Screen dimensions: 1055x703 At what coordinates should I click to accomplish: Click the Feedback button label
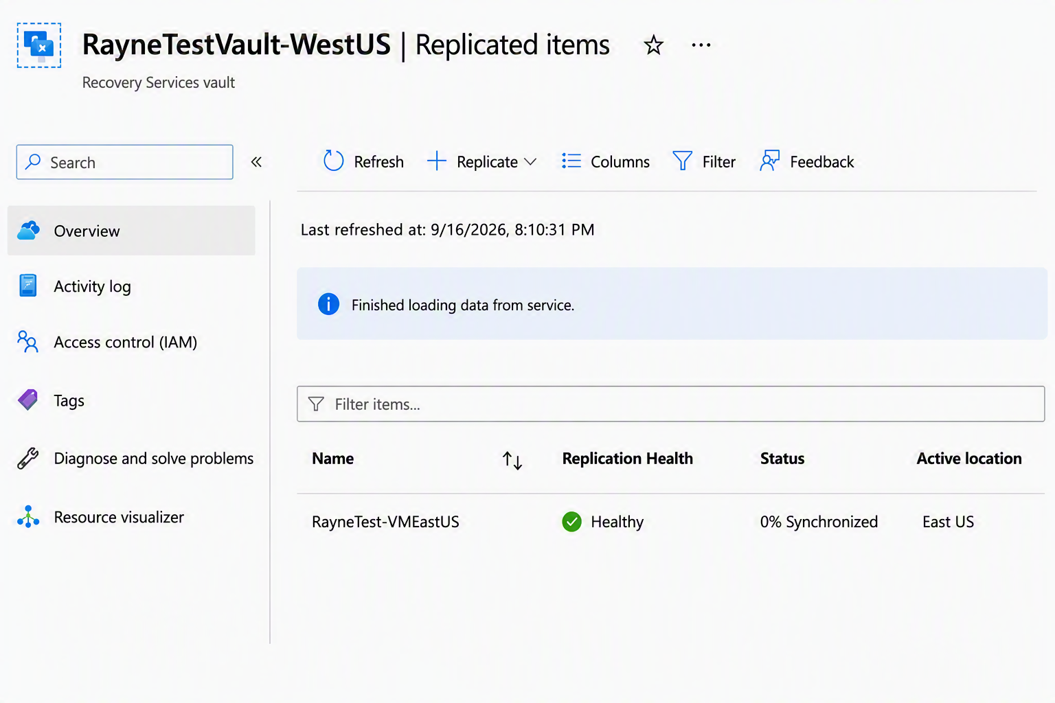(x=822, y=162)
